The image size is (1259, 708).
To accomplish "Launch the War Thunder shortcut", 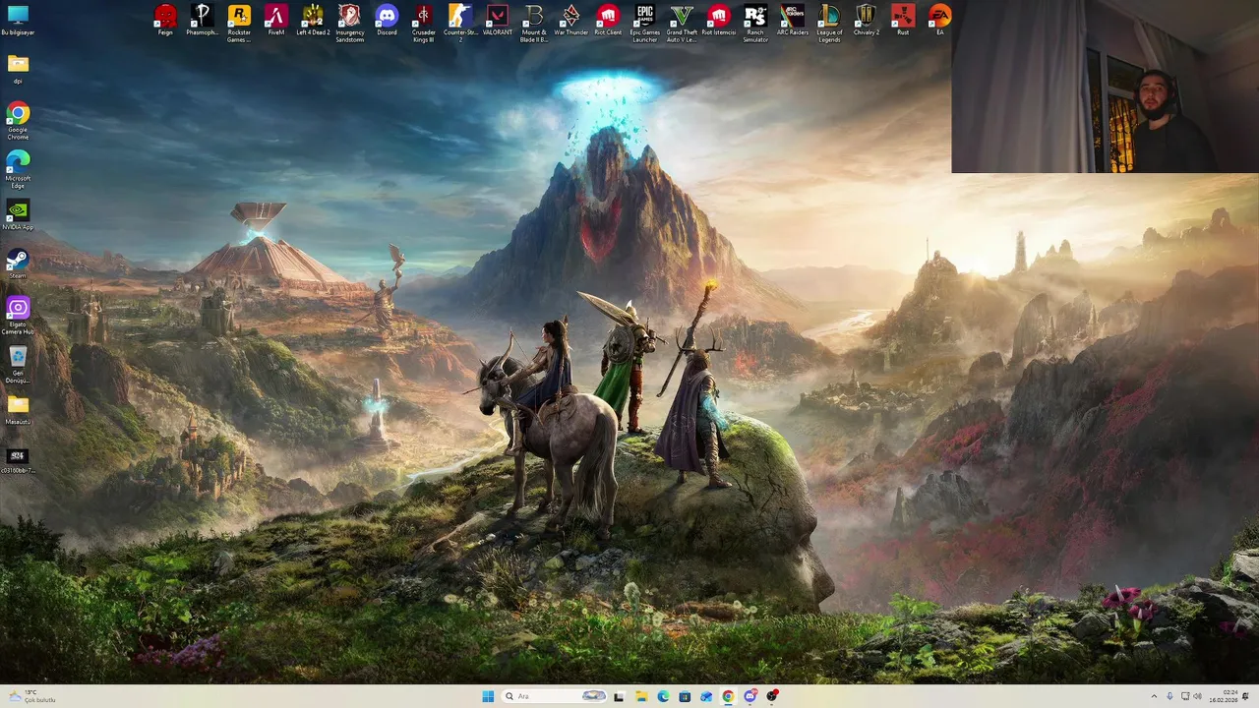I will pyautogui.click(x=570, y=21).
